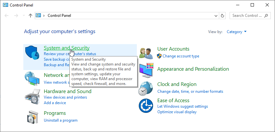275x132 pixels.
Task: Select Change date, time, or number formats
Action: [190, 91]
